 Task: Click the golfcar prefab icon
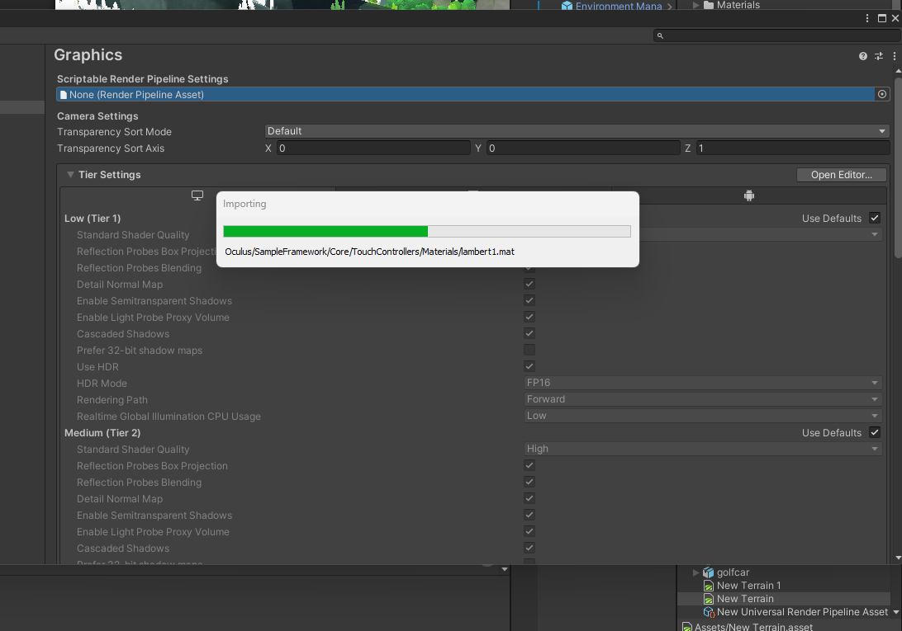click(708, 572)
